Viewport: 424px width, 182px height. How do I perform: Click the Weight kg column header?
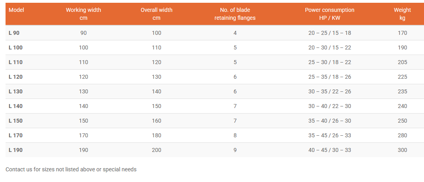(x=402, y=14)
